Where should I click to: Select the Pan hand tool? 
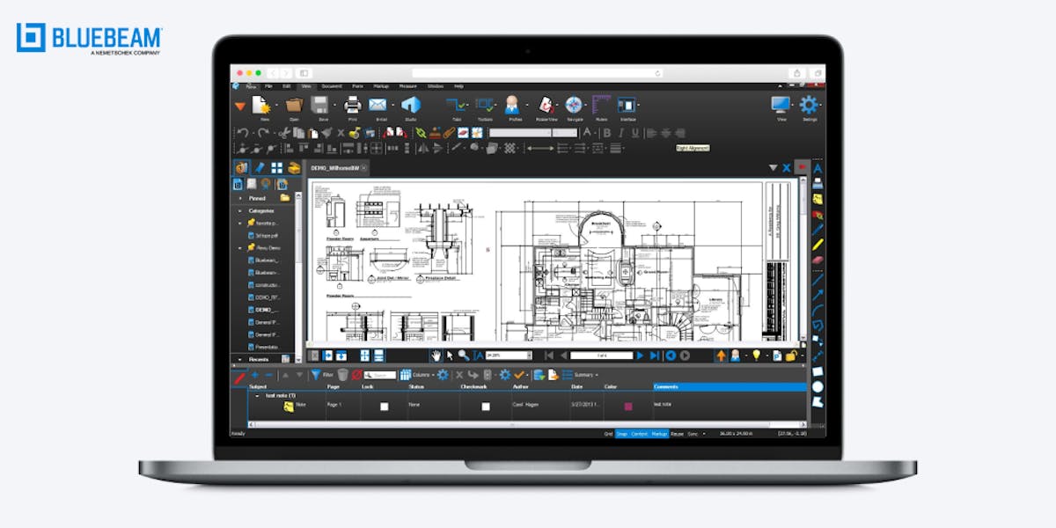[436, 355]
